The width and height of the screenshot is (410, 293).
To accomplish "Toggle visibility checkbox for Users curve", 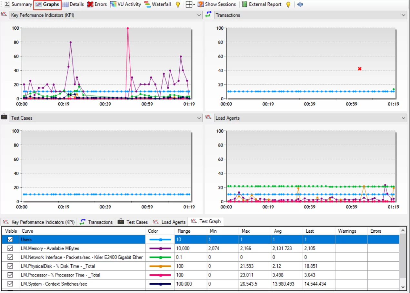I will pyautogui.click(x=10, y=240).
